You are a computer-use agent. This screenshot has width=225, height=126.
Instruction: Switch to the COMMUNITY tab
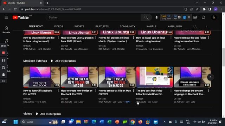point(127,27)
